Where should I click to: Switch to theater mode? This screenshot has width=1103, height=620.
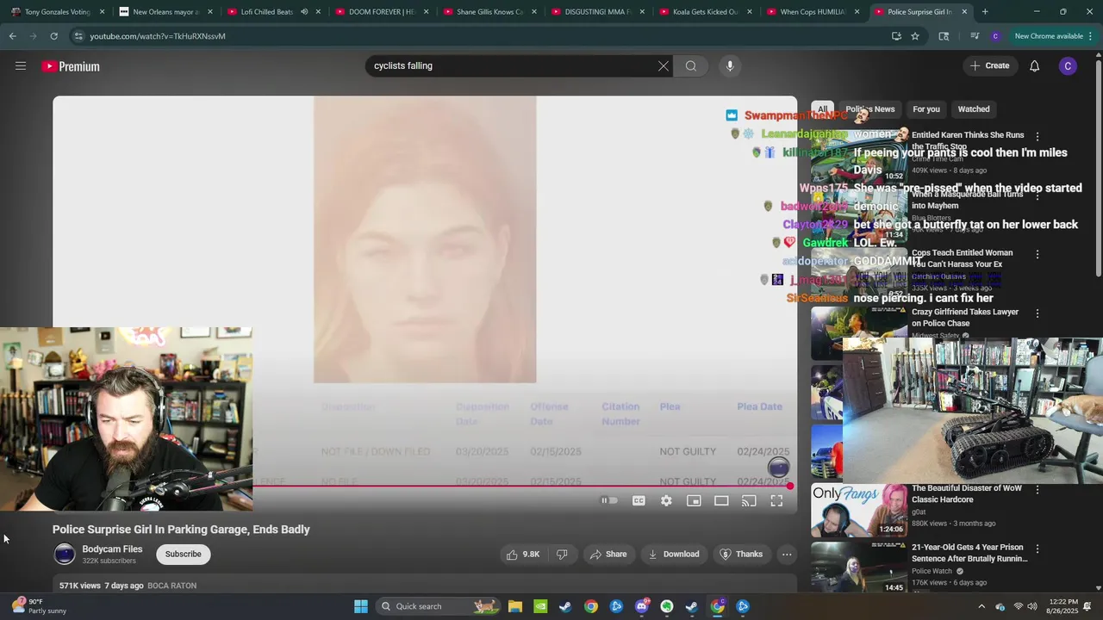(x=721, y=500)
